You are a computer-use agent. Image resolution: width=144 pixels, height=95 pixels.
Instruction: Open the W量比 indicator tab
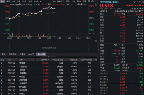23,54
